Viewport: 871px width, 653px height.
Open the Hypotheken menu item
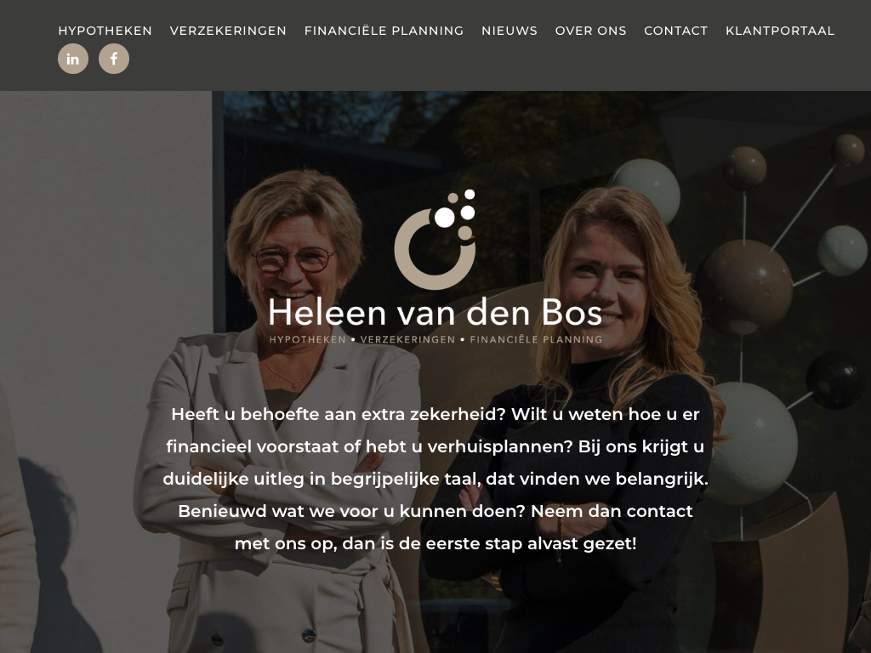(105, 31)
